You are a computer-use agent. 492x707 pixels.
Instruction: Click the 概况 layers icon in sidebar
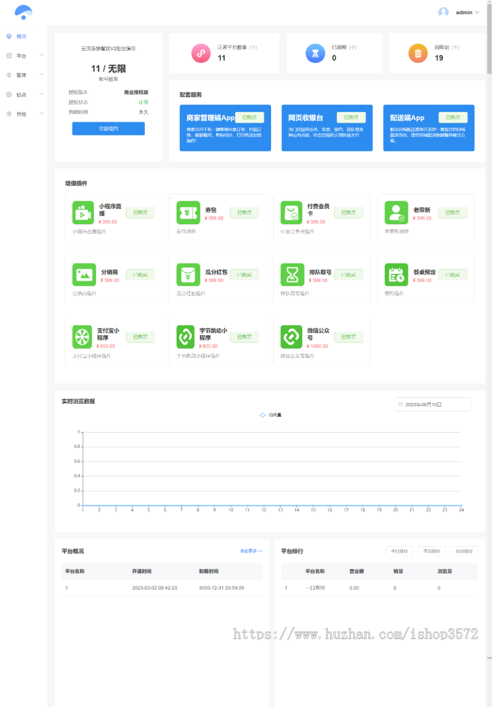[x=9, y=36]
